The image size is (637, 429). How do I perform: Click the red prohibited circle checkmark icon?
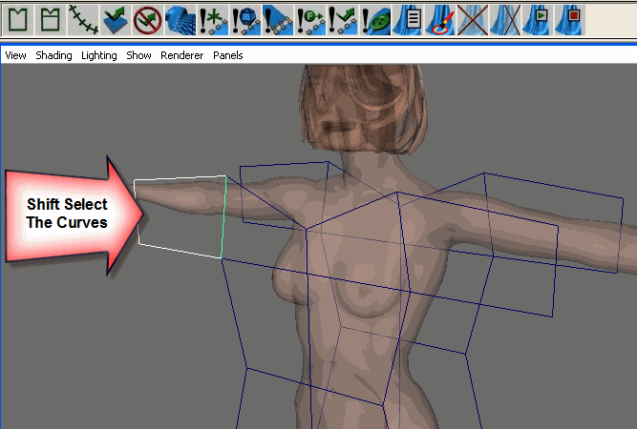tap(147, 16)
